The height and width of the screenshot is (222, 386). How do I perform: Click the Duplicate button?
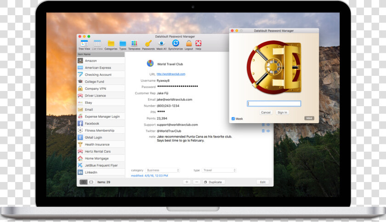point(213,182)
